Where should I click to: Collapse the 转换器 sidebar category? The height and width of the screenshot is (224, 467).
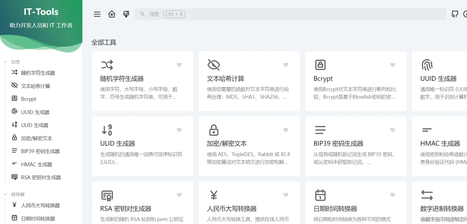14,194
